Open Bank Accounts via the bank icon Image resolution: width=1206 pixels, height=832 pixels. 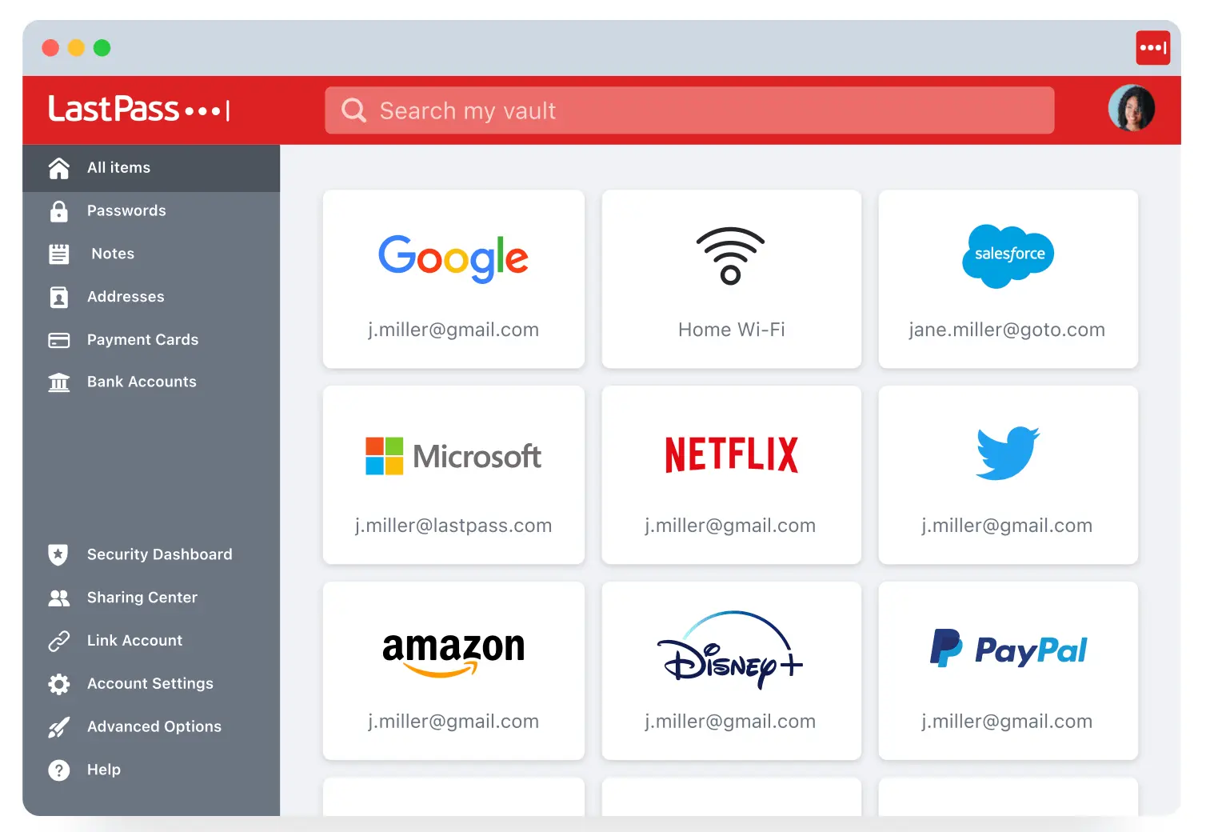coord(59,382)
